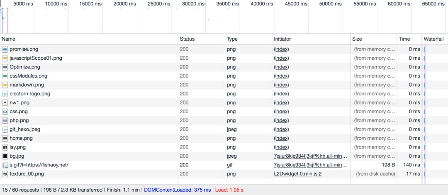This screenshot has height=195, width=448.
Task: Click the 35000 ms request marker in overview timeline
Action: (208, 20)
